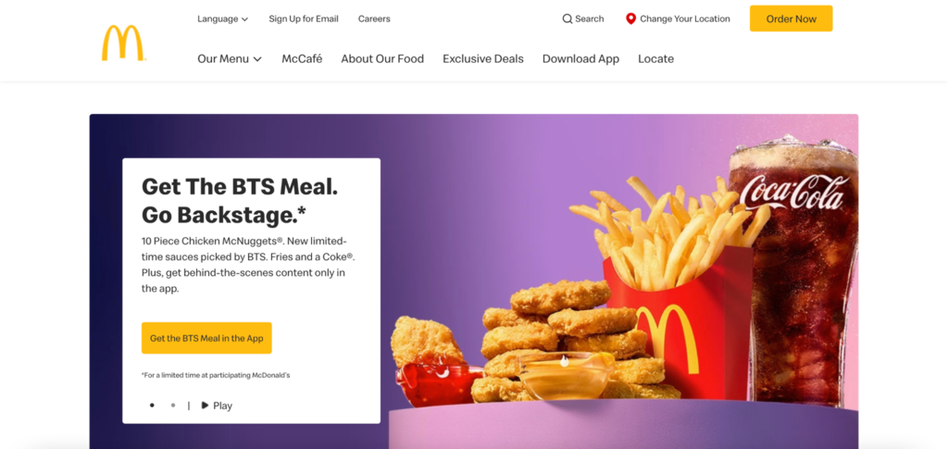Open the Sign Up for Email link
The height and width of the screenshot is (449, 948).
(x=304, y=19)
